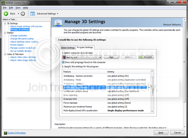
Task: Click the main page scrollbar thumb
Action: click(185, 62)
